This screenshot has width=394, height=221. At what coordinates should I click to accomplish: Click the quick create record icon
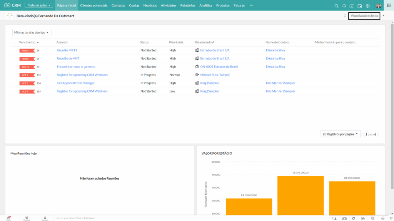[352, 6]
